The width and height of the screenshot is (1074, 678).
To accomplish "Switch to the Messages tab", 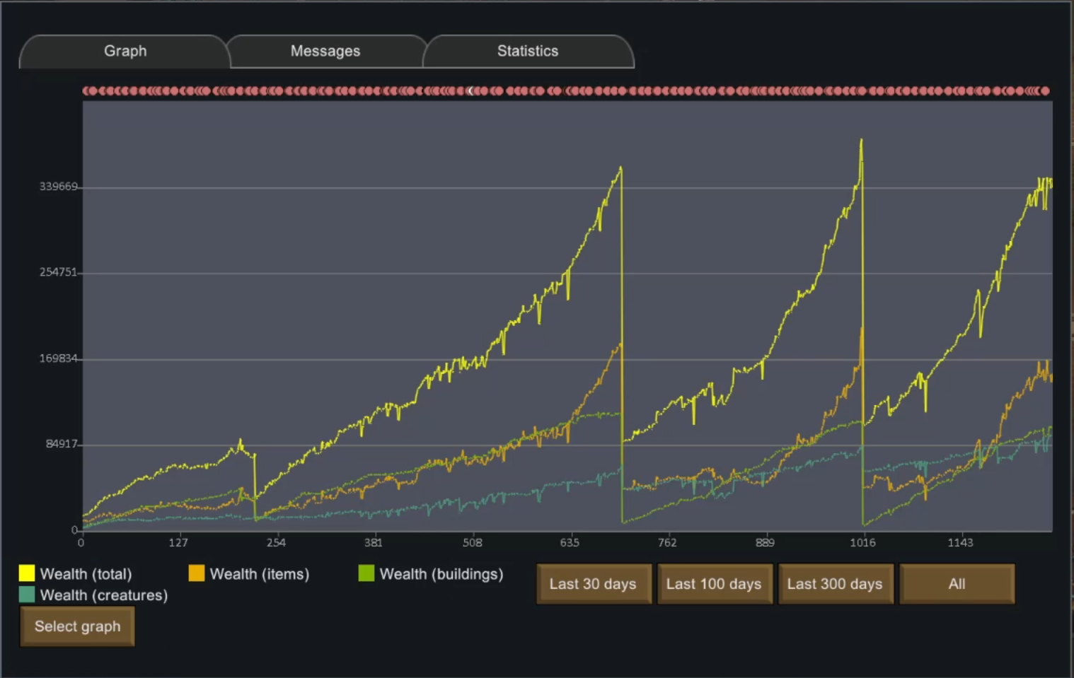I will (x=325, y=52).
